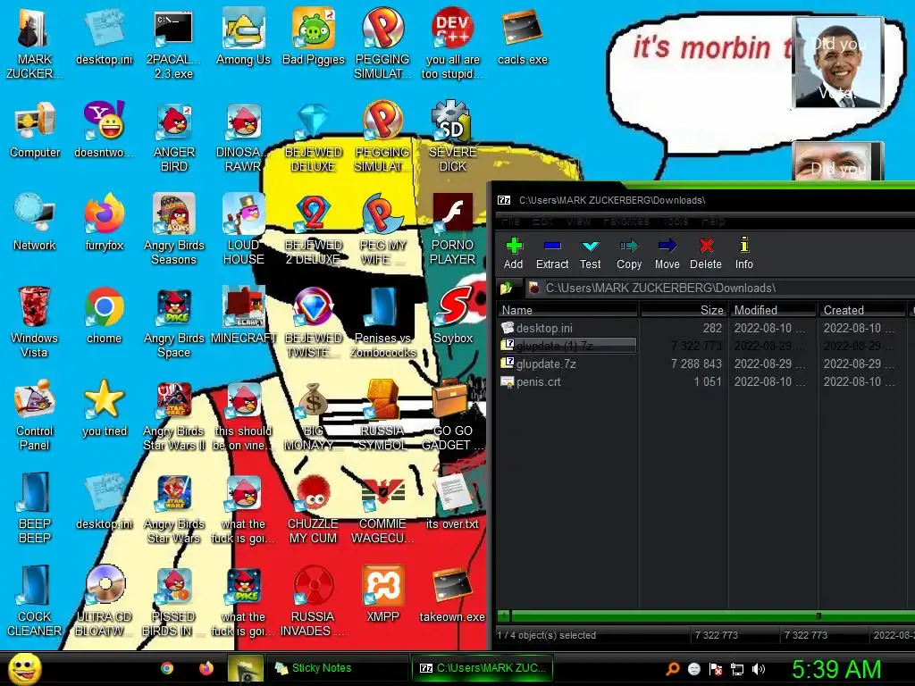915x686 pixels.
Task: Go up one folder level in 7-Zip
Action: coord(506,288)
